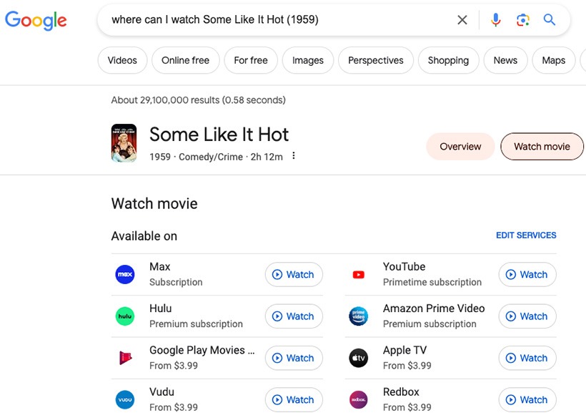The height and width of the screenshot is (418, 586).
Task: Open the Perspectives filter
Action: point(376,60)
